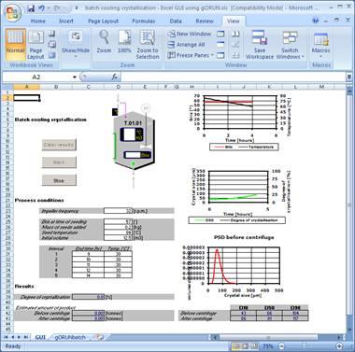This screenshot has height=352, width=355.
Task: Switch to the gORUNbatch sheet tab
Action: pos(70,337)
